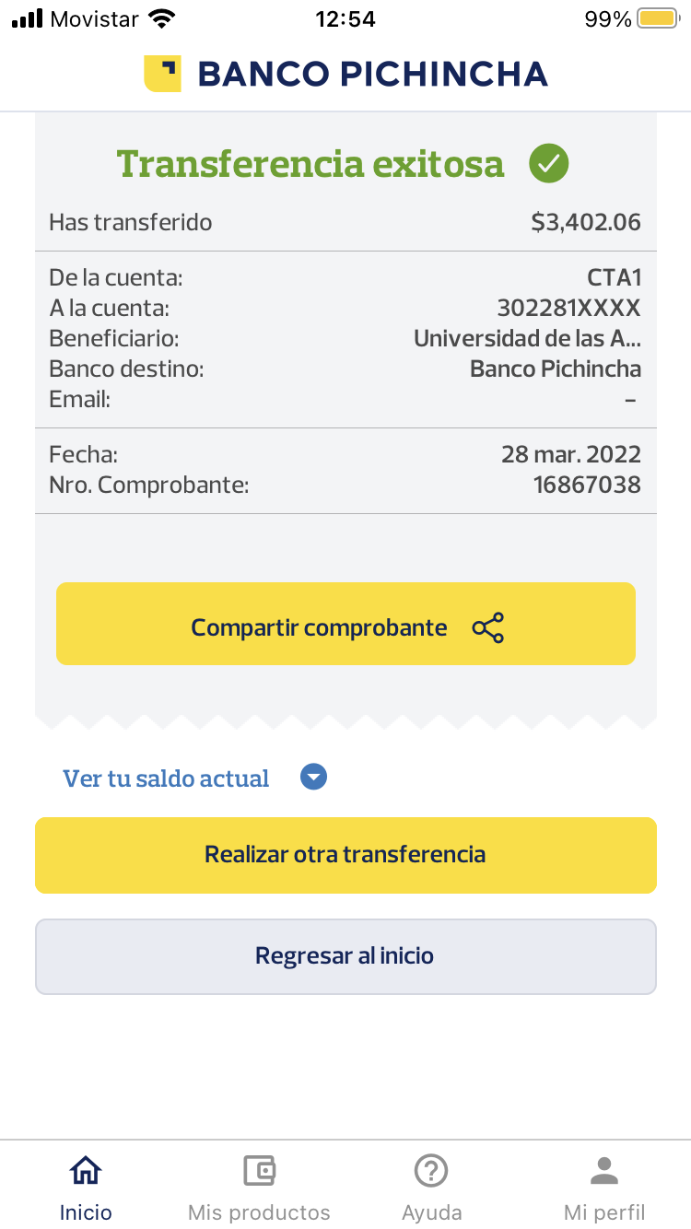The height and width of the screenshot is (1229, 691).
Task: Tap the Banco Pichincha yellow logo
Action: [162, 74]
